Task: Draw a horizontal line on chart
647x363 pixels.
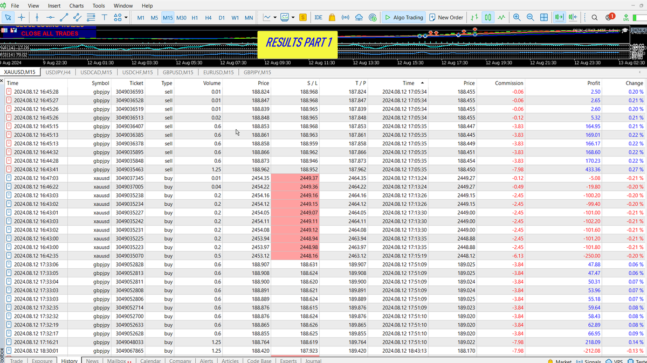Action: 50,17
